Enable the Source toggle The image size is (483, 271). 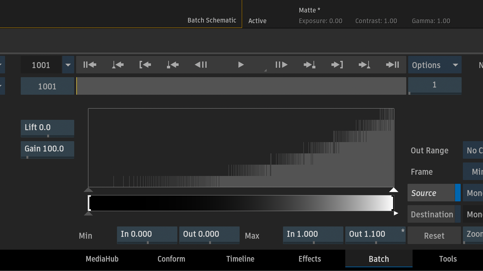[x=434, y=193]
